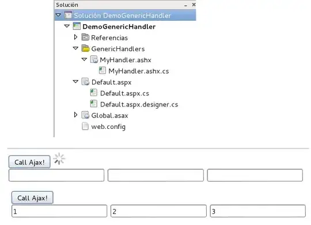Click the lower Call Ajax! button
311x225 pixels.
pos(32,197)
